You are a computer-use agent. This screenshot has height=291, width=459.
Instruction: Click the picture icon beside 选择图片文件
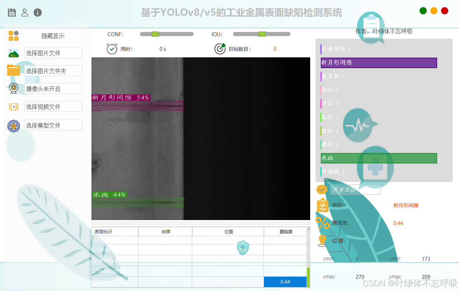coord(14,53)
